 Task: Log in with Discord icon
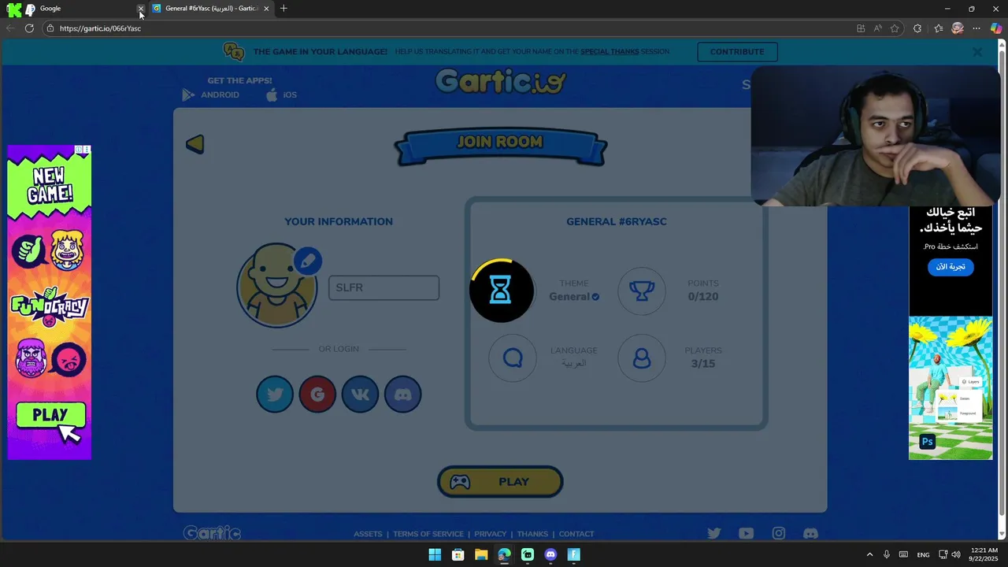coord(402,395)
